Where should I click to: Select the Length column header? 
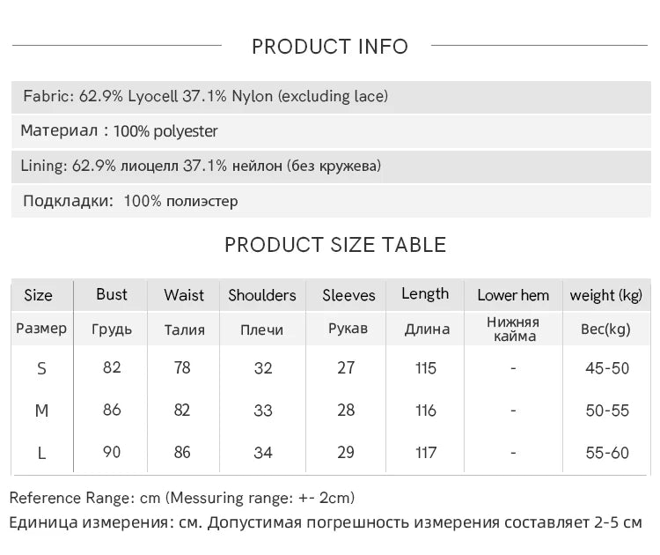click(425, 294)
